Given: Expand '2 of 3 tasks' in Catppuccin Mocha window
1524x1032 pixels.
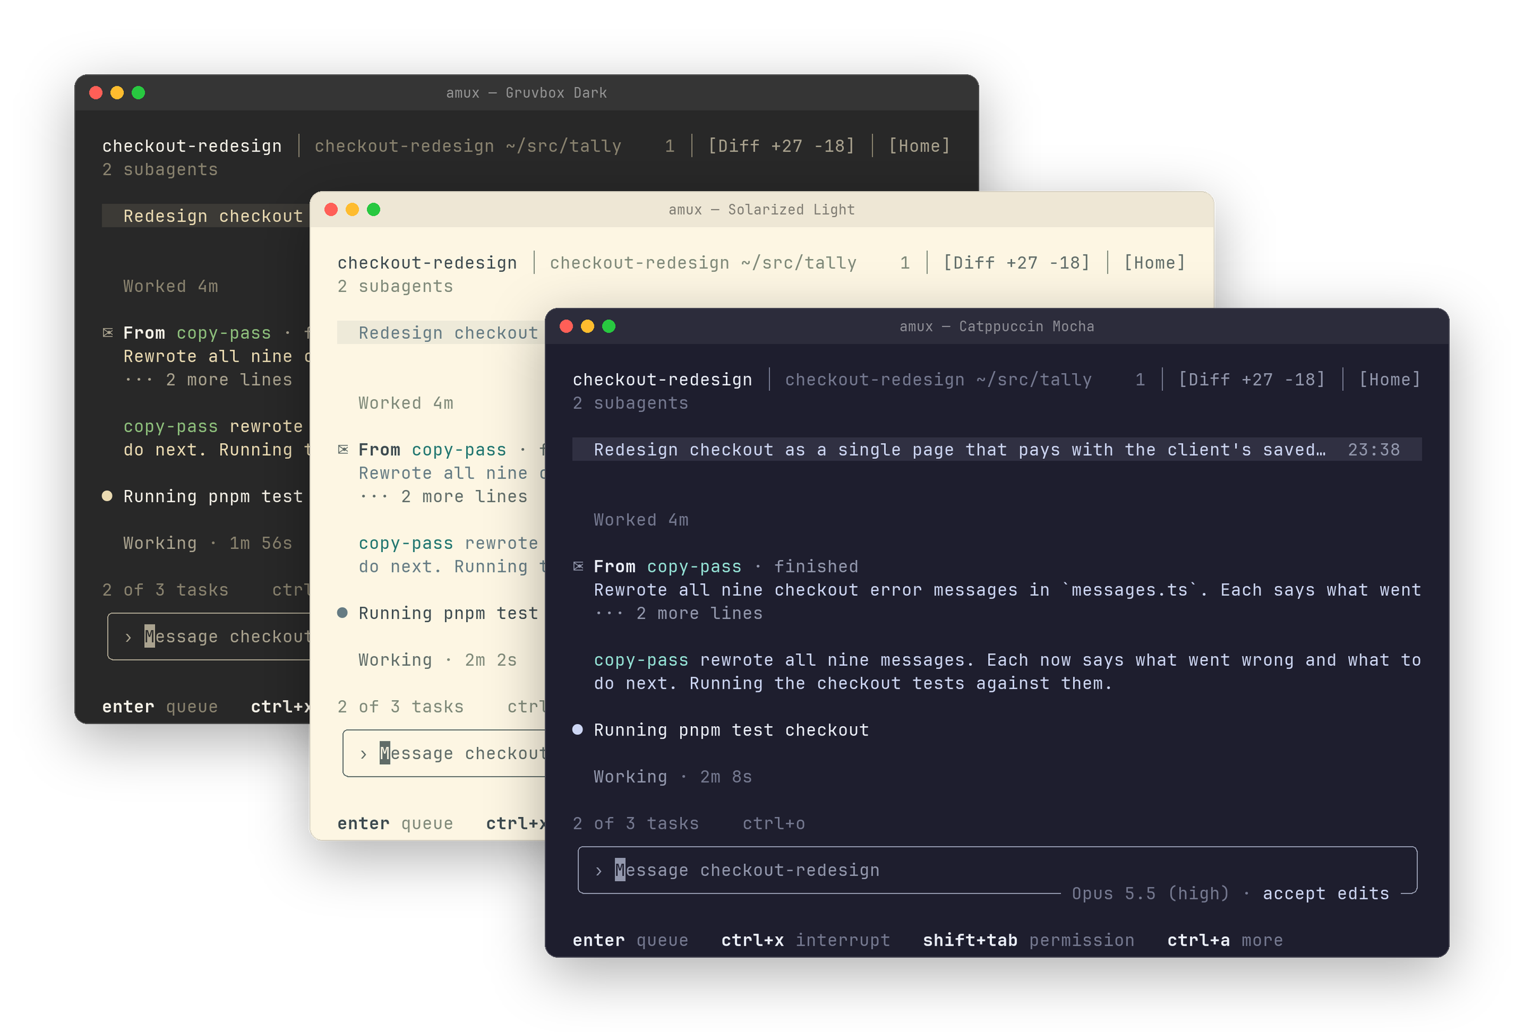Looking at the screenshot, I should (636, 824).
